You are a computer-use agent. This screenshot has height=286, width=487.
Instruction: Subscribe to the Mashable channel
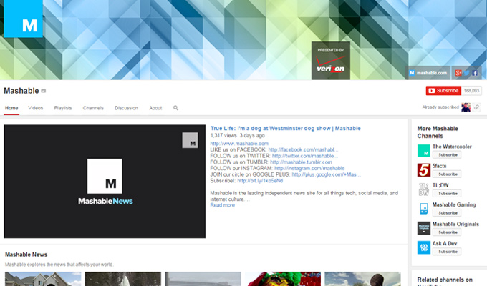(443, 91)
